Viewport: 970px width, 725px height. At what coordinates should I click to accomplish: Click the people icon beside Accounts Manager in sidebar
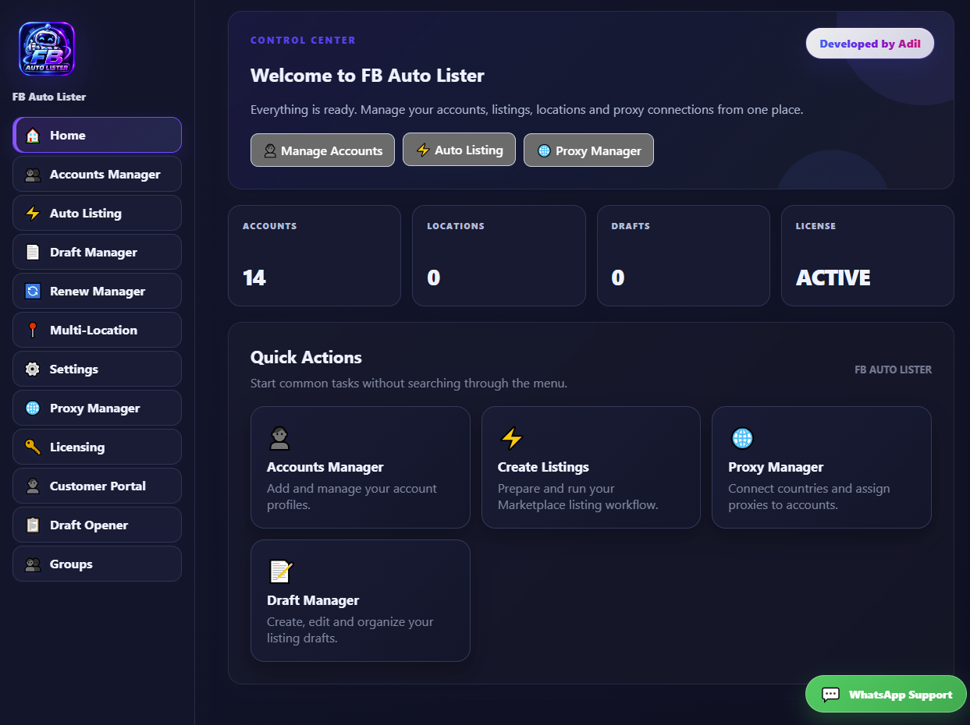pos(33,175)
